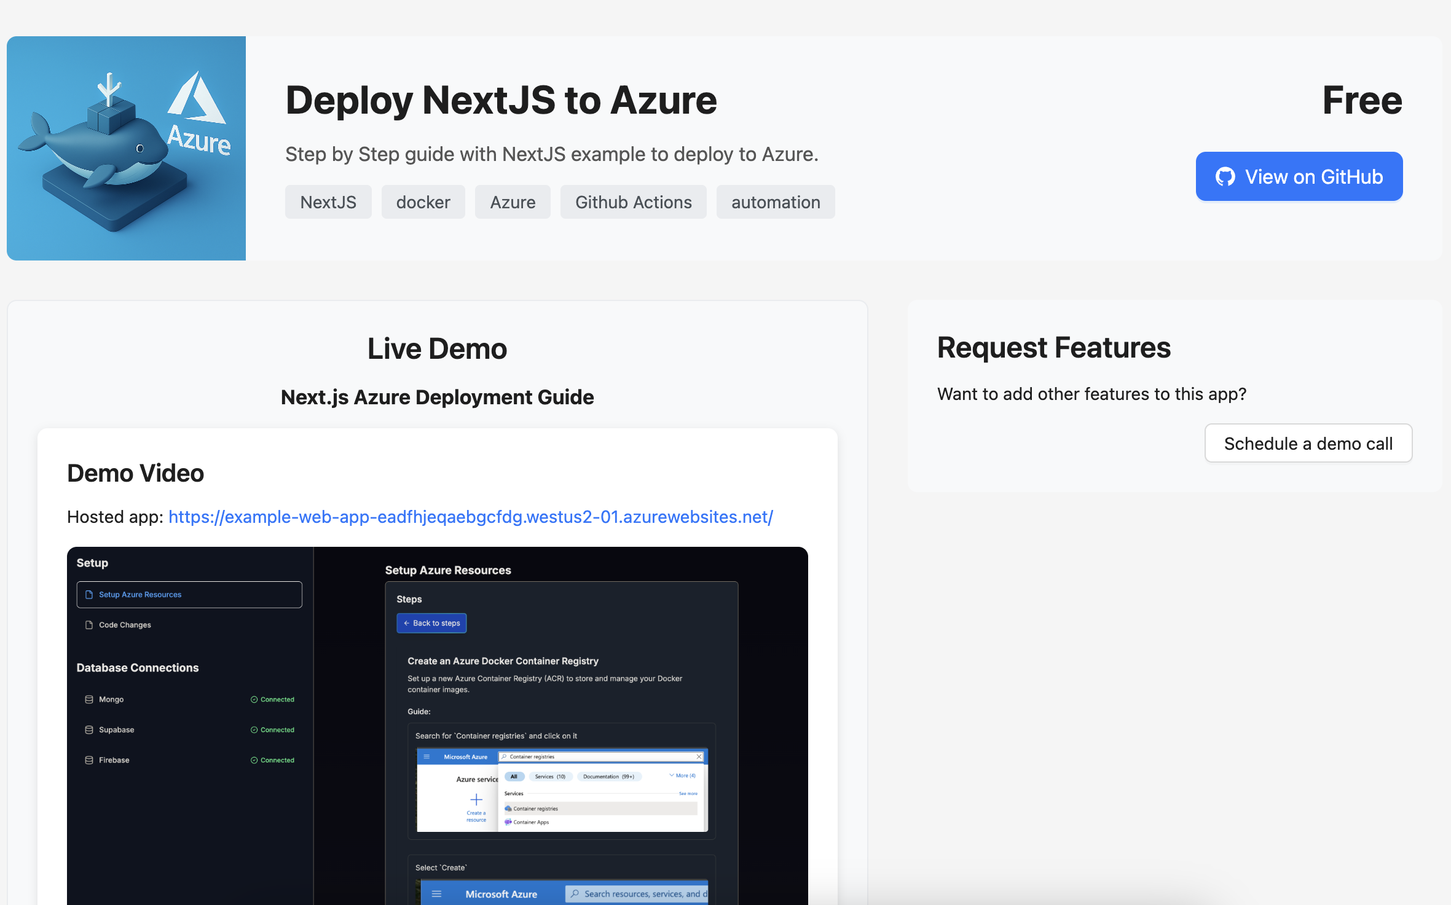Image resolution: width=1451 pixels, height=905 pixels.
Task: Click the Firebase database icon
Action: pyautogui.click(x=89, y=760)
